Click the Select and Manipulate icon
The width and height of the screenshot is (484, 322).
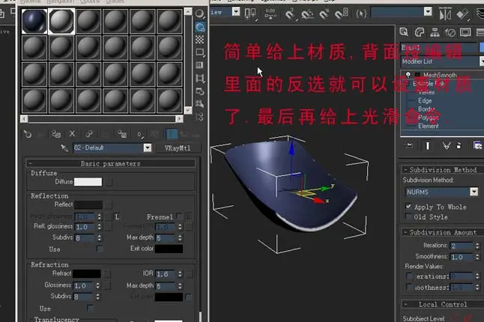tap(270, 14)
